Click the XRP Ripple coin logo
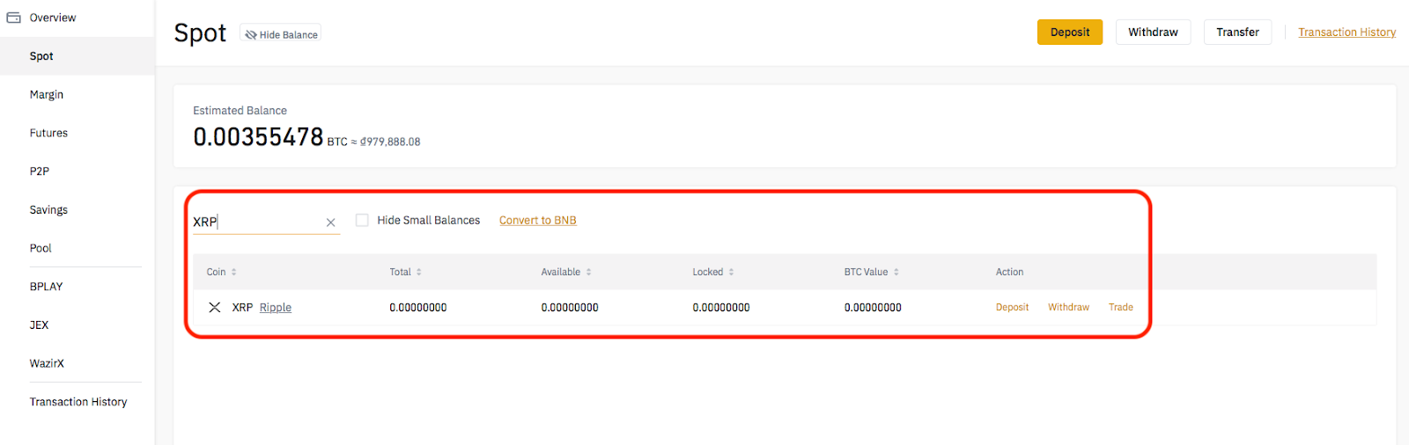This screenshot has height=445, width=1409. (214, 308)
